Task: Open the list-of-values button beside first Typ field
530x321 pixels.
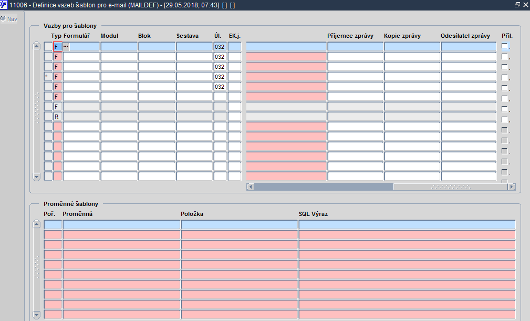Action: click(66, 47)
